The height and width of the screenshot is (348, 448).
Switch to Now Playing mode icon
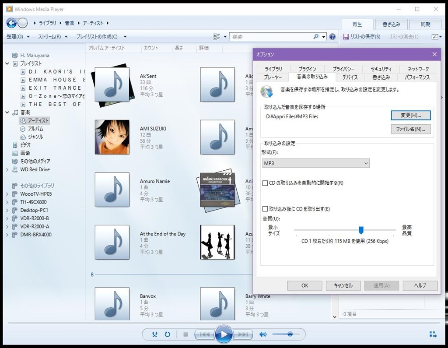coord(433,334)
